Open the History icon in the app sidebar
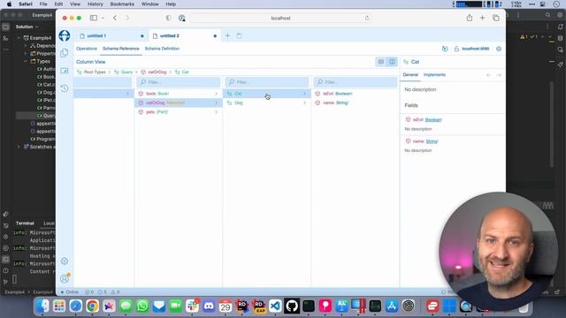Viewport: 566px width, 318px height. (x=65, y=88)
